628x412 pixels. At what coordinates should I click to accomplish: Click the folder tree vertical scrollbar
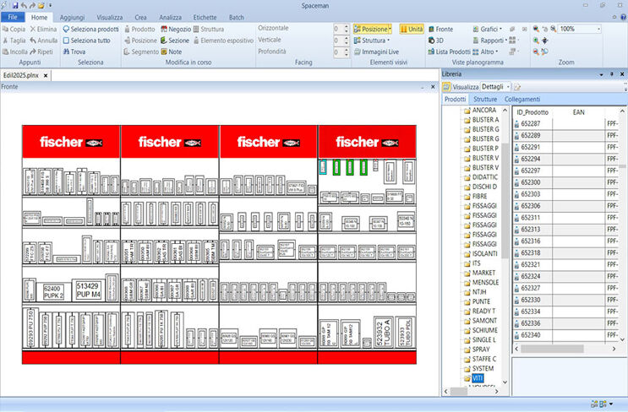505,202
